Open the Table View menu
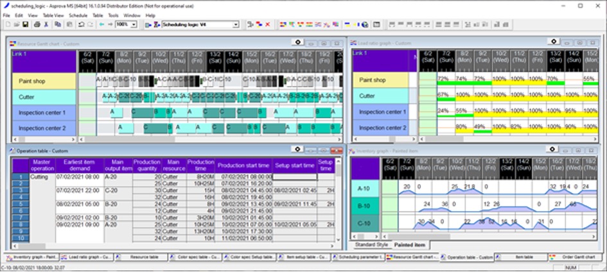Screen dimensions: 607x272 coord(55,15)
